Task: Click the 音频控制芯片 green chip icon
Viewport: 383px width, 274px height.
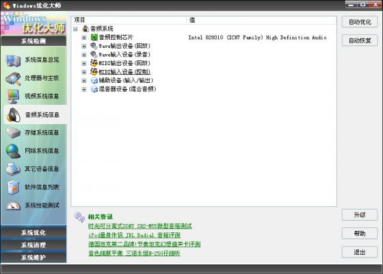Action: 94,37
